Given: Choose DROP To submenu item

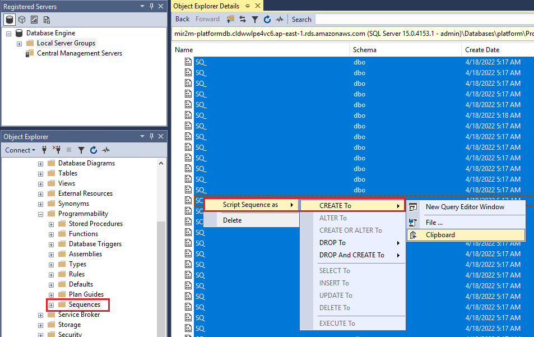Looking at the screenshot, I should (352, 243).
